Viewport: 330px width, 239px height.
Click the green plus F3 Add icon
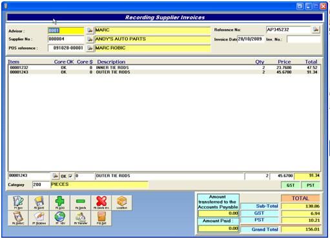(59, 203)
